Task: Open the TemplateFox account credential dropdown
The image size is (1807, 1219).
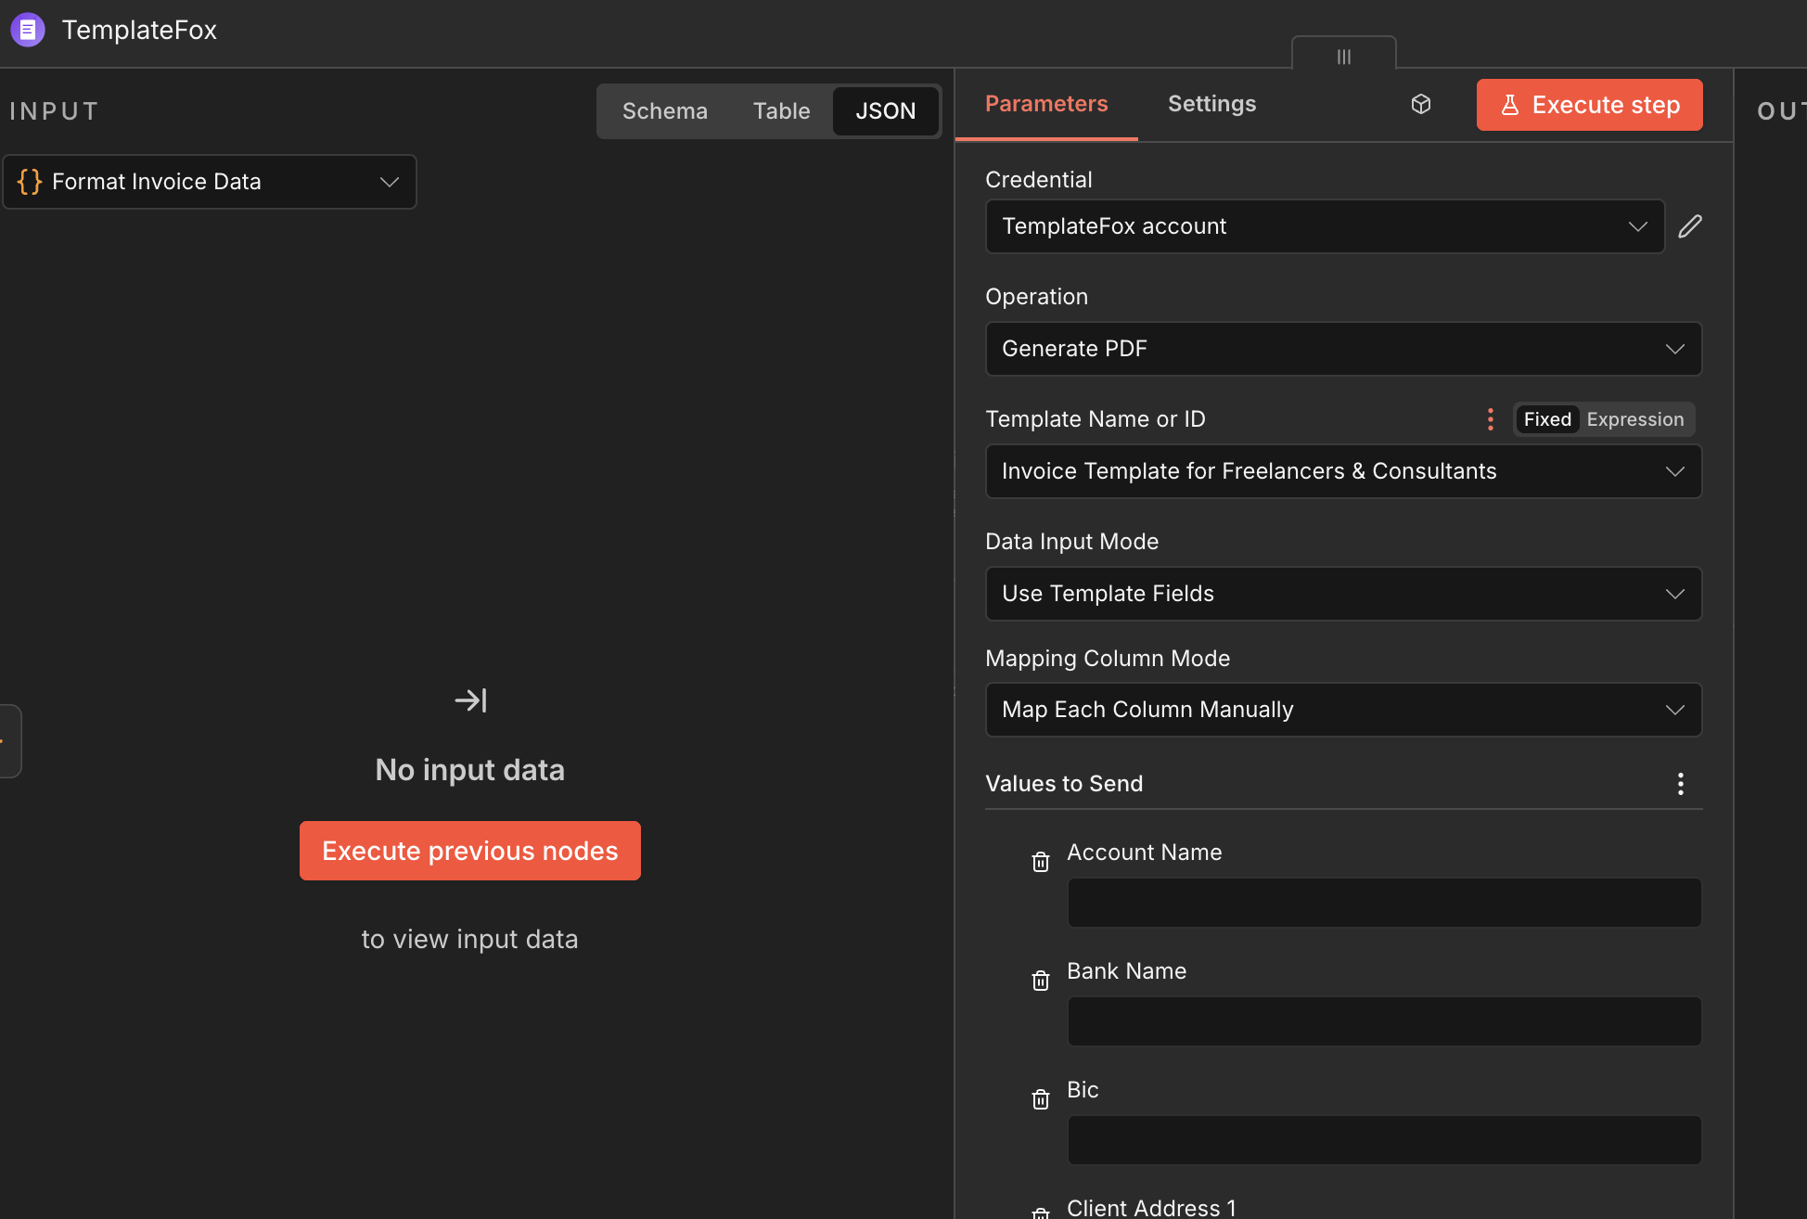Action: pos(1325,226)
